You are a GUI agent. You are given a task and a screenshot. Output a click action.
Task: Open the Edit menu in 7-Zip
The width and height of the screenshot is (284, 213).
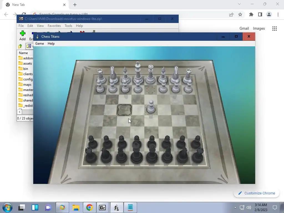30,26
